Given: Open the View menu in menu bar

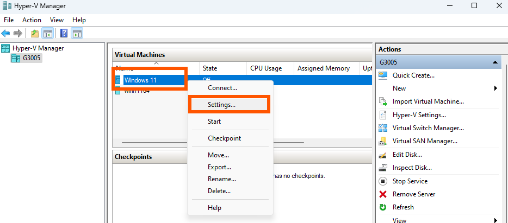Looking at the screenshot, I should pos(57,20).
